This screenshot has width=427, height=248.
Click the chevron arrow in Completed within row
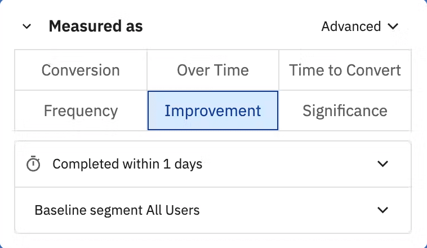382,164
